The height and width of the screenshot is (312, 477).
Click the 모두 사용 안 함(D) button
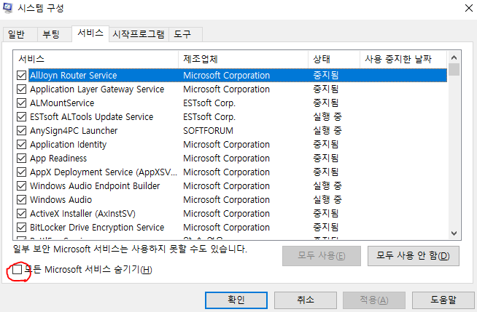tap(413, 256)
